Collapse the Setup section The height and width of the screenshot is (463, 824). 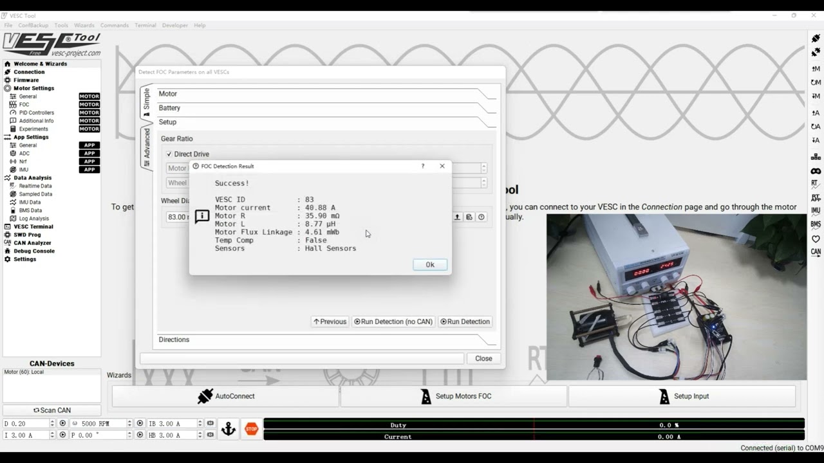(327, 122)
